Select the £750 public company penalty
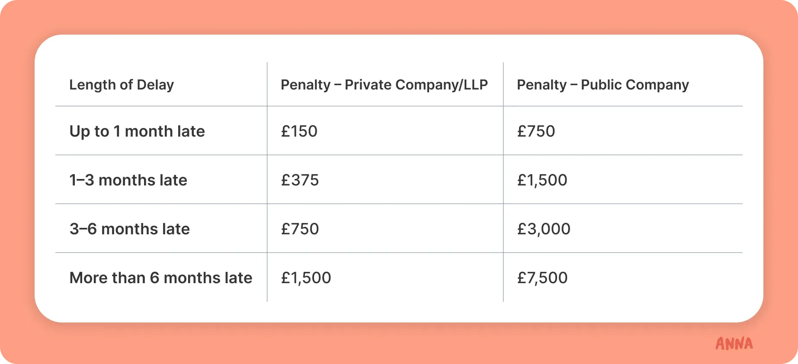 pyautogui.click(x=536, y=131)
